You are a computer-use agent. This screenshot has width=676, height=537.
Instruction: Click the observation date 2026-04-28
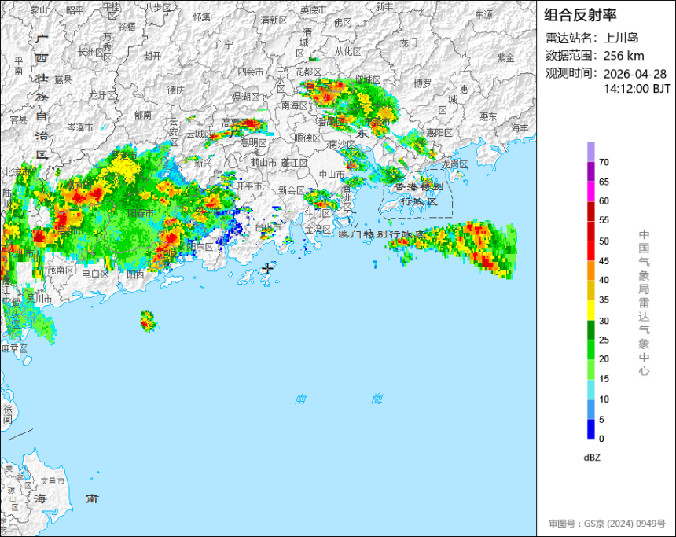[635, 74]
